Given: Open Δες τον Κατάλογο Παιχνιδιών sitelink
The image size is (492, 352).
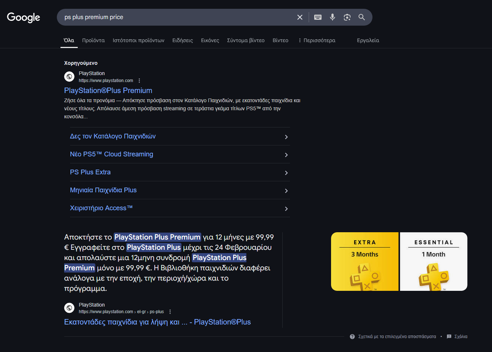Looking at the screenshot, I should pyautogui.click(x=113, y=136).
